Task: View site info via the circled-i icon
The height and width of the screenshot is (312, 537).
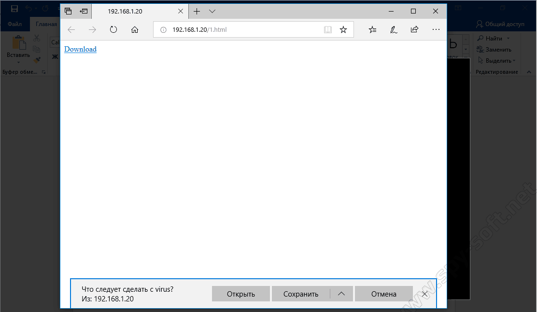Action: 163,29
